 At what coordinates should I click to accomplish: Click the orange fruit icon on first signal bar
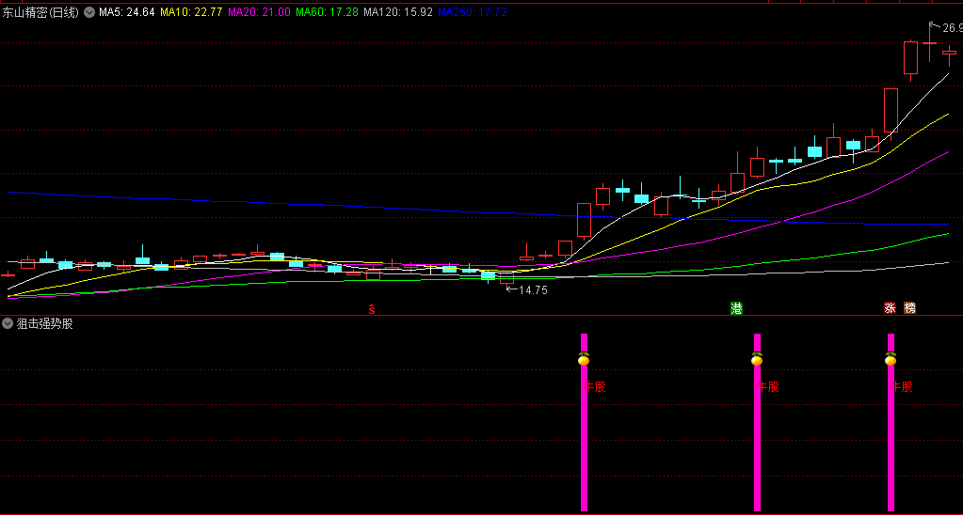pyautogui.click(x=584, y=359)
